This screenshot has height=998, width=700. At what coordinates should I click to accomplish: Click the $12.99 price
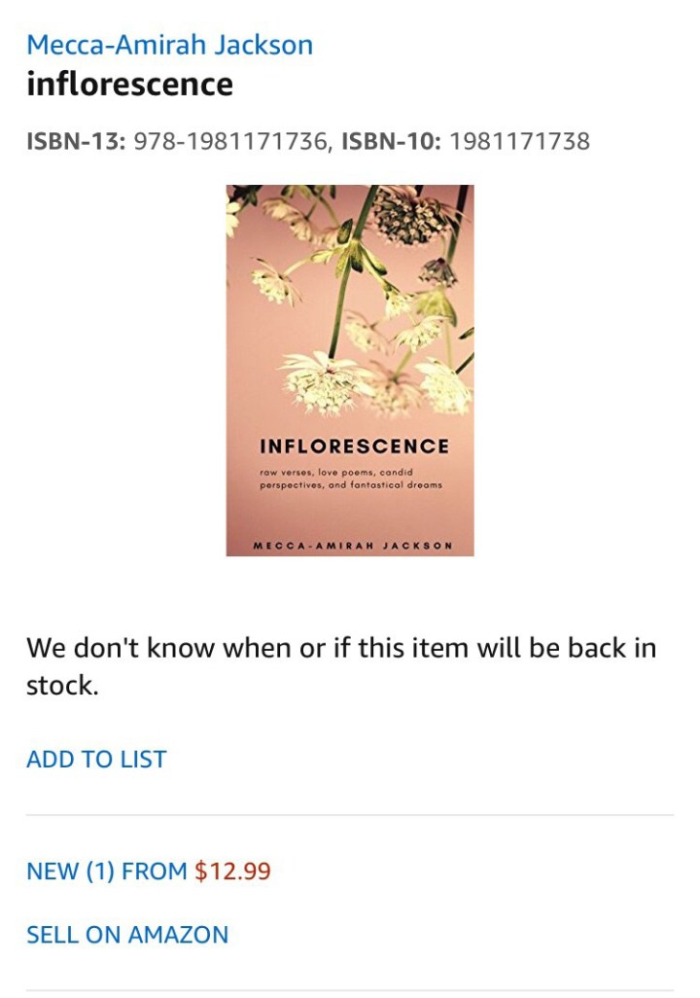[233, 871]
